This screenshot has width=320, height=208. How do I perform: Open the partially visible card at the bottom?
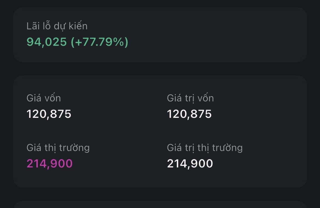point(160,205)
